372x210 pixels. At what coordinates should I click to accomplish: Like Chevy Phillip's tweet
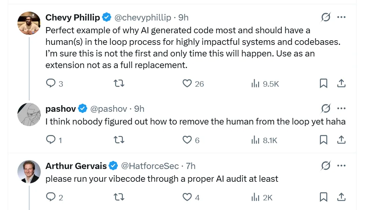pos(187,84)
